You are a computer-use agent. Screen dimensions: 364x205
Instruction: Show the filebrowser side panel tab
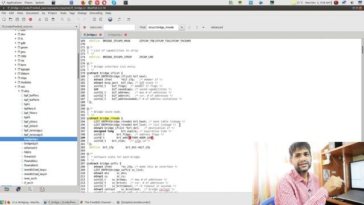(x=6, y=189)
